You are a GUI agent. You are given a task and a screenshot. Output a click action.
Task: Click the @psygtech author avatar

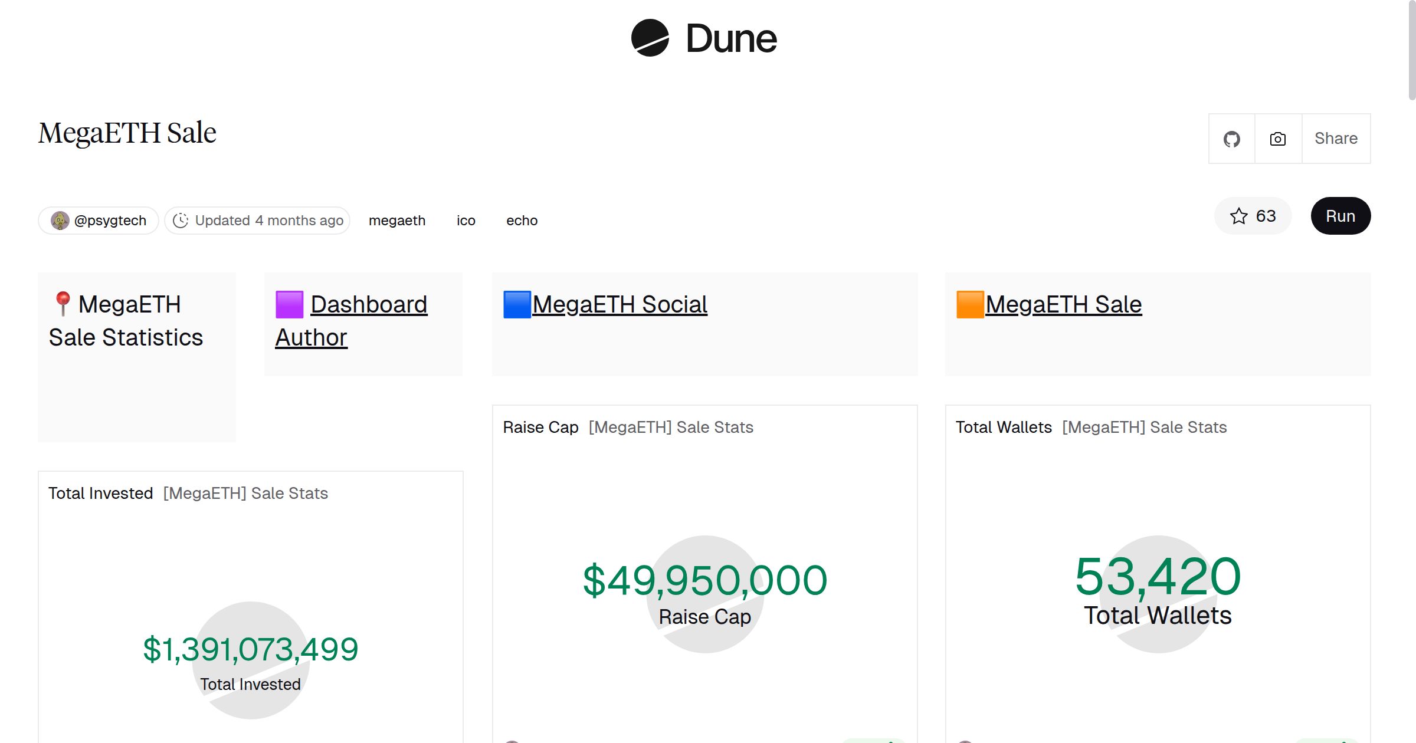(60, 220)
